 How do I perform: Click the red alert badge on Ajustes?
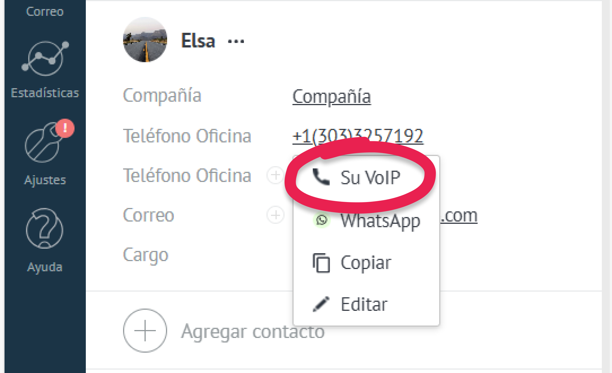point(65,128)
